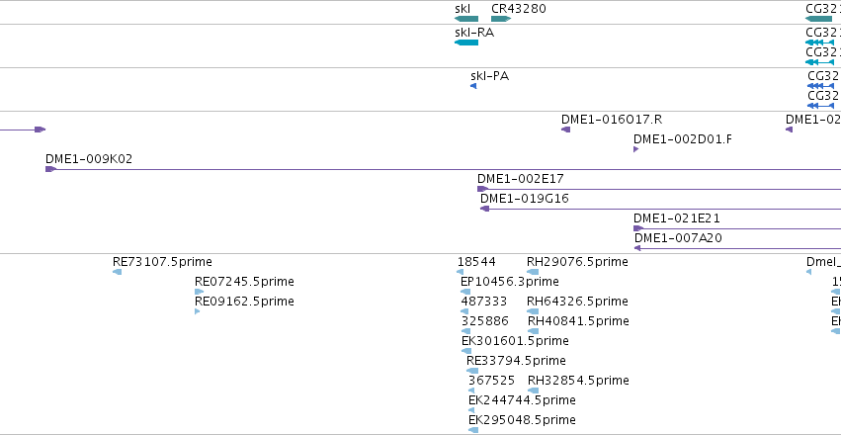Click the RE33794.5prime EST glyph

click(472, 371)
